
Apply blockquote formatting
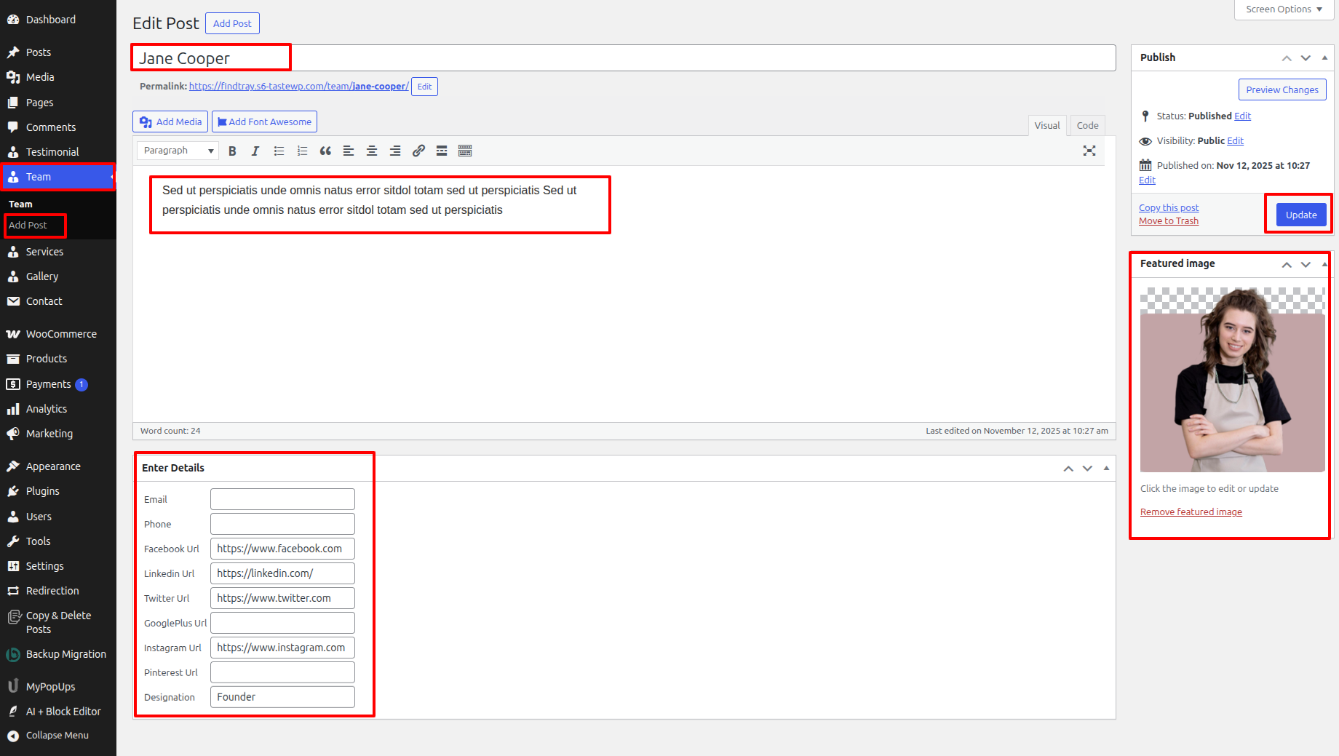pos(325,151)
